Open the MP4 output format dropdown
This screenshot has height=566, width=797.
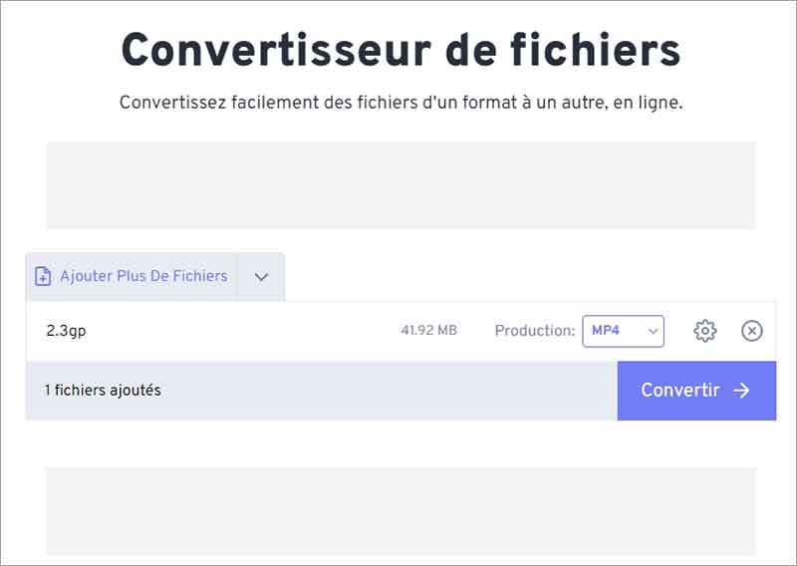pos(624,331)
